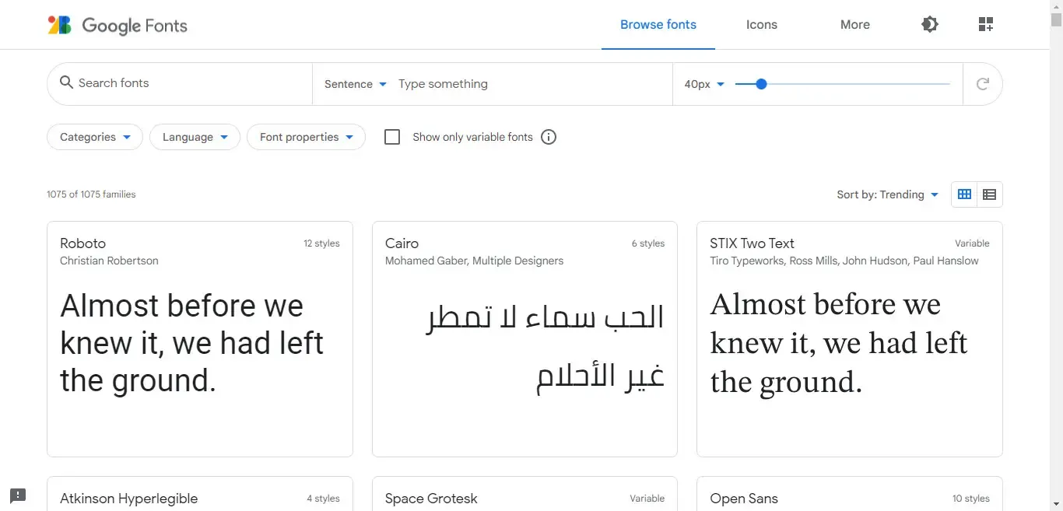This screenshot has height=511, width=1063.
Task: Open the More tab
Action: click(x=855, y=25)
